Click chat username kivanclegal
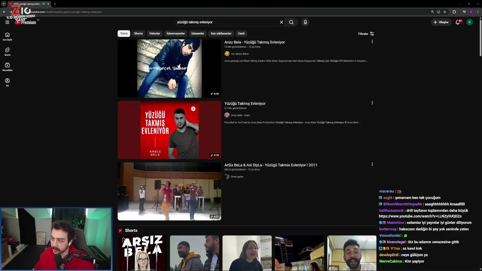The image size is (482, 271). click(396, 242)
